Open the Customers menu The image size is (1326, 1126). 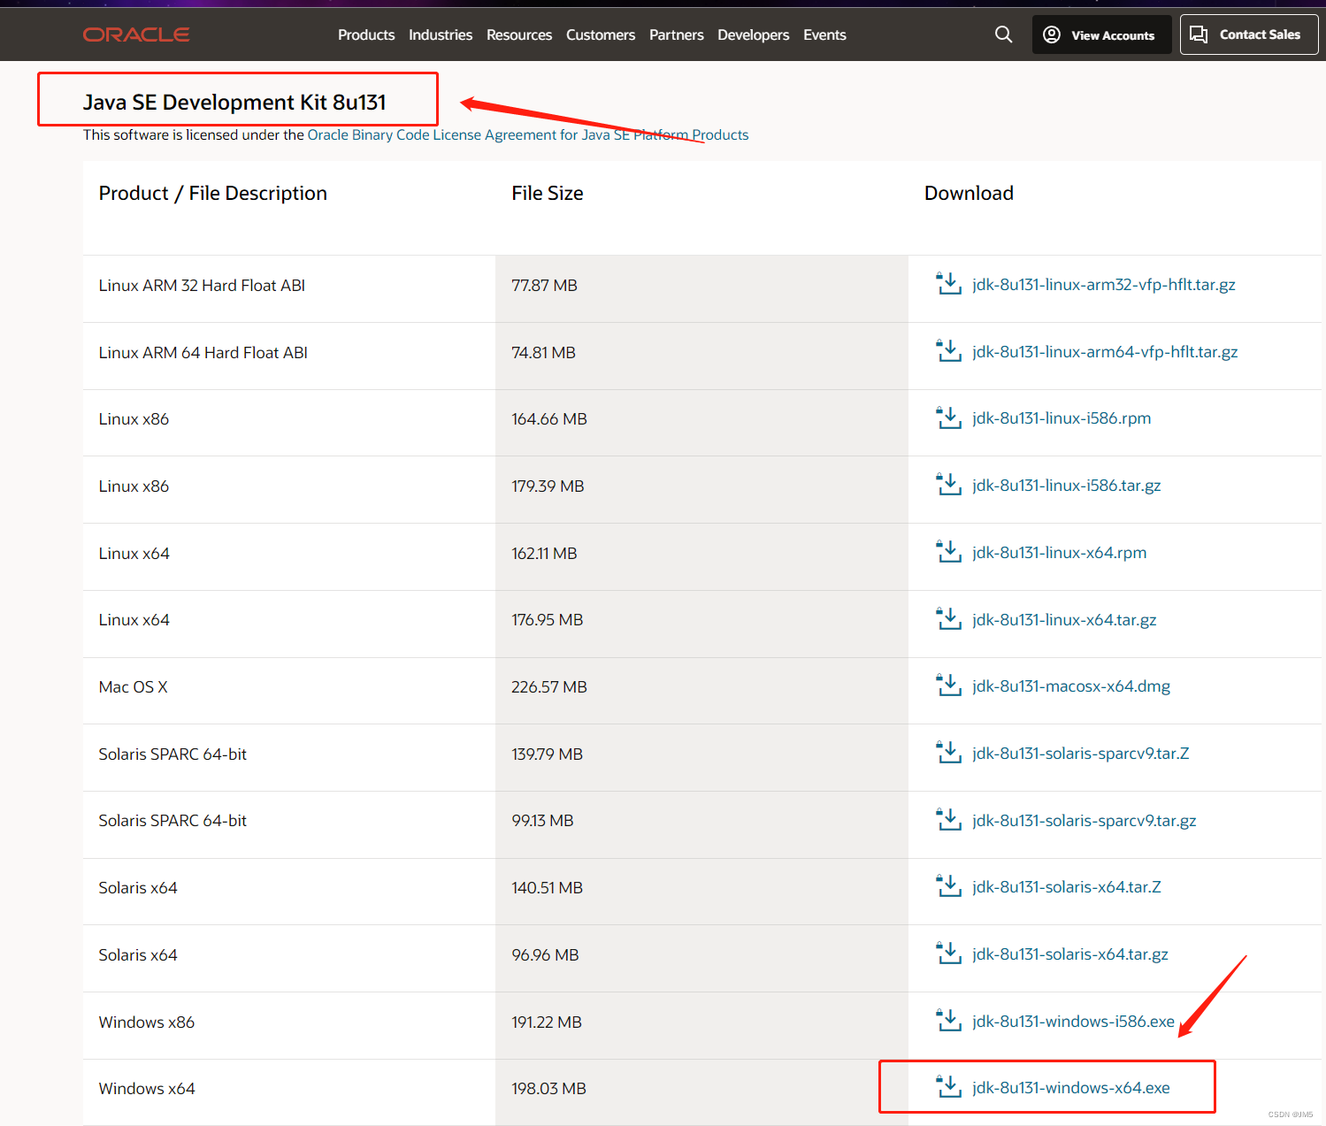click(x=601, y=34)
